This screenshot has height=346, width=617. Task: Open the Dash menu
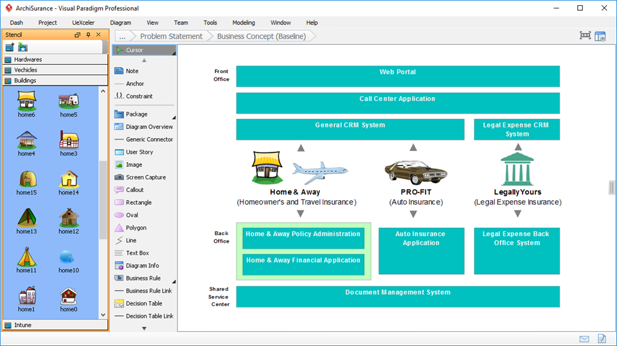[17, 23]
